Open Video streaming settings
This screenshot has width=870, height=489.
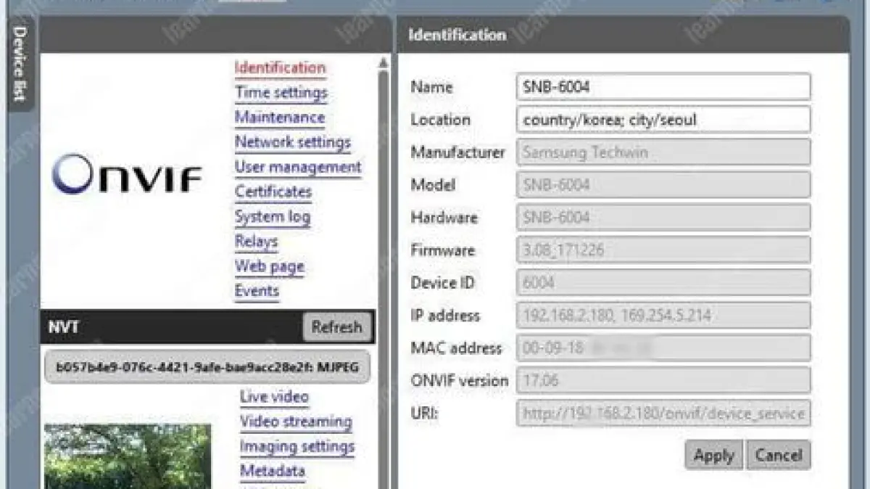[x=296, y=422]
